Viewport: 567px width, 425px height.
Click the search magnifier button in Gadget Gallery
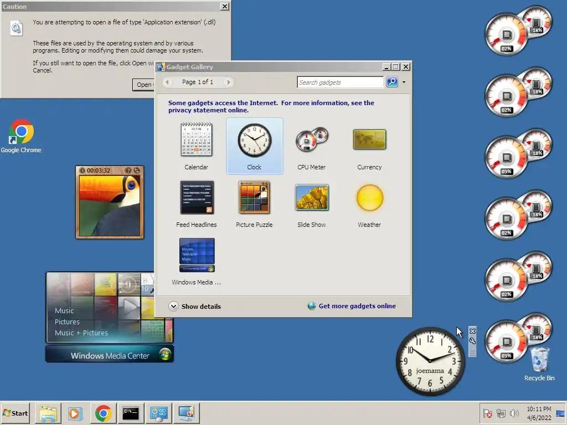tap(392, 82)
